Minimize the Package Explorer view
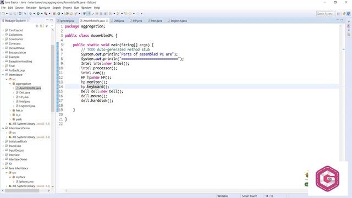This screenshot has width=352, height=198. tap(47, 20)
